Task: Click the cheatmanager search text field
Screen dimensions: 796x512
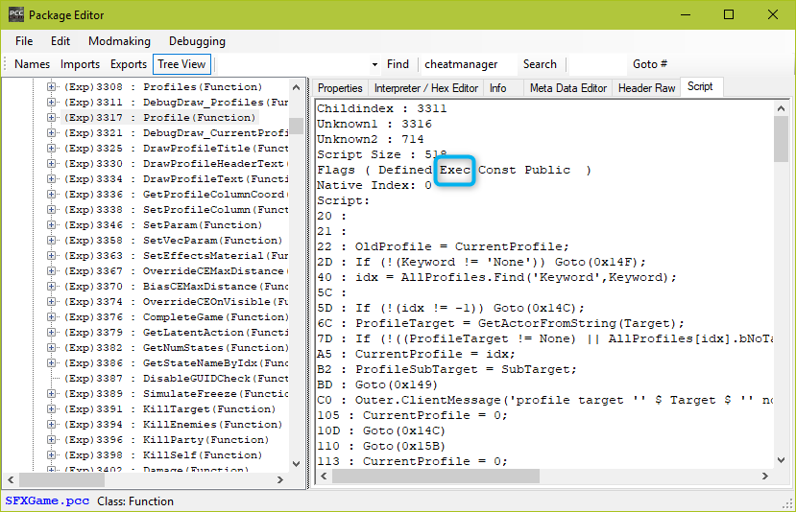Action: (465, 64)
